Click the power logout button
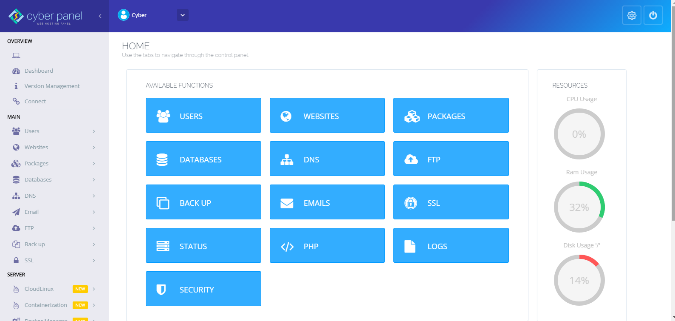Screen dimensions: 675x321 pos(653,15)
